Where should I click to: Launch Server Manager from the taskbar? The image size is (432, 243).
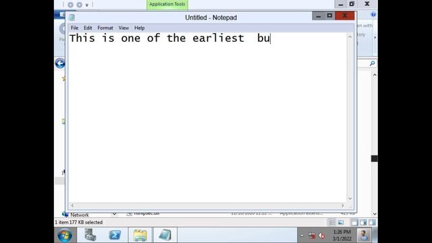pyautogui.click(x=90, y=235)
